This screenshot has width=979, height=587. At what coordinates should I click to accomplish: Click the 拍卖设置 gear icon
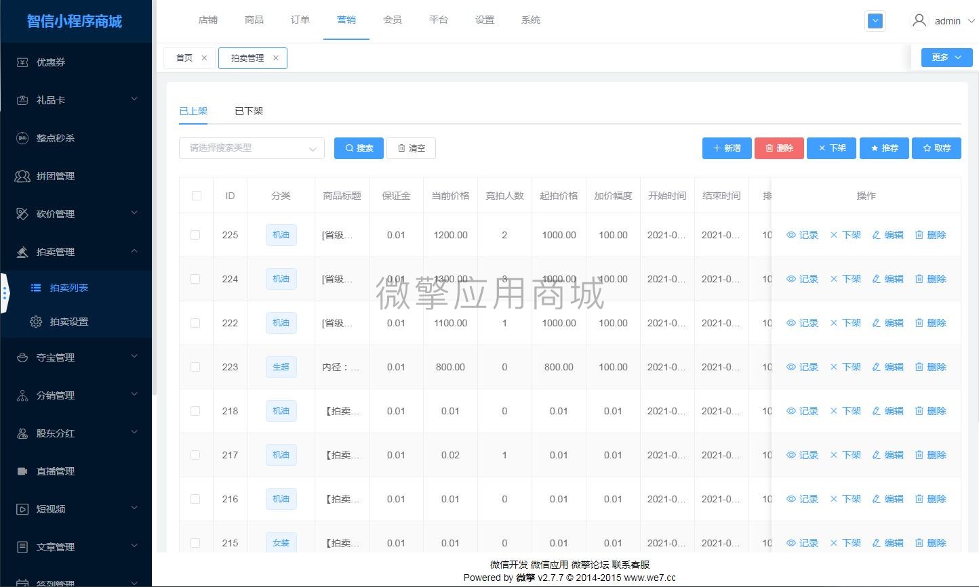pos(36,322)
